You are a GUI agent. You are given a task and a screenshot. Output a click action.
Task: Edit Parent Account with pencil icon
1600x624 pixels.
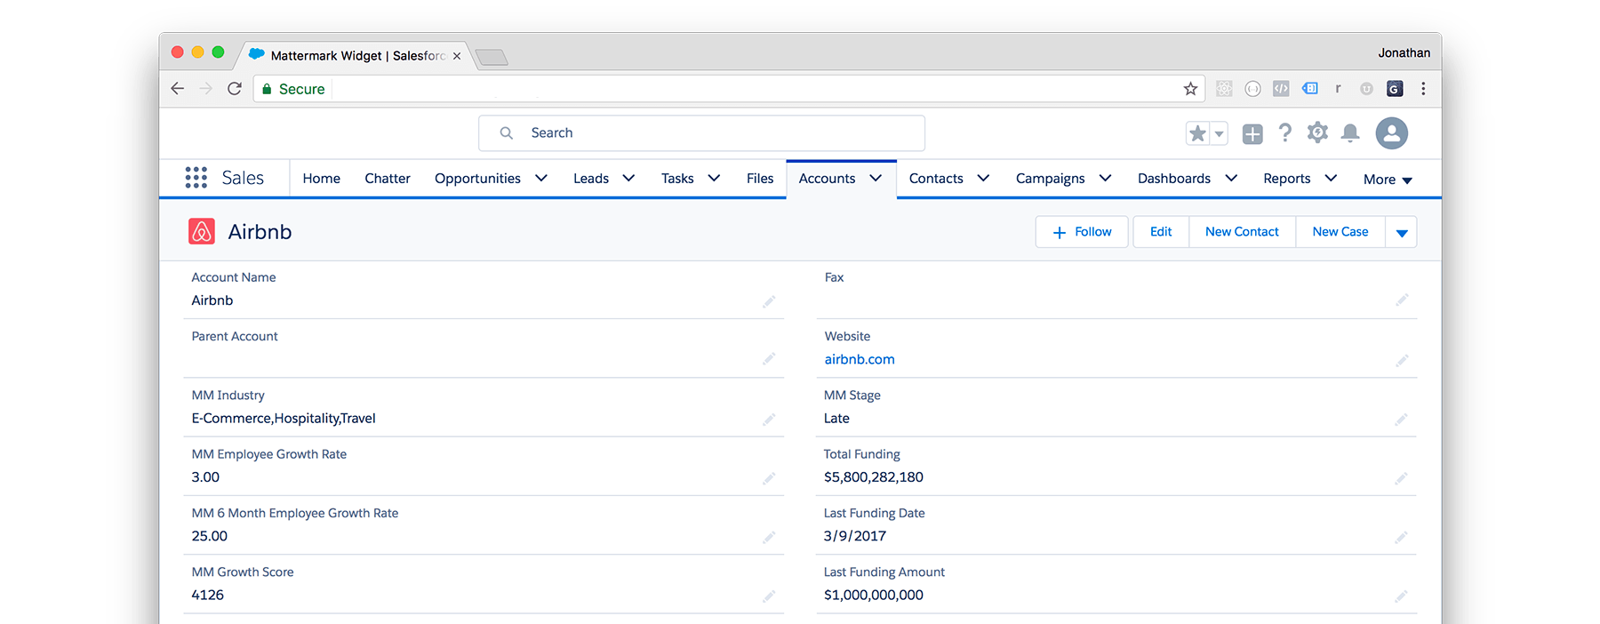769,358
